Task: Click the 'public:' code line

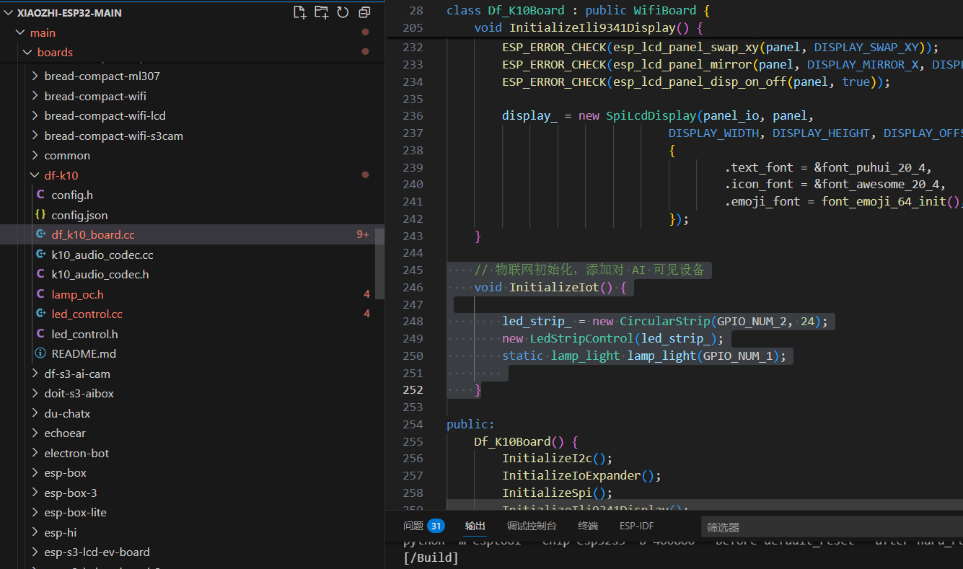Action: click(x=471, y=424)
